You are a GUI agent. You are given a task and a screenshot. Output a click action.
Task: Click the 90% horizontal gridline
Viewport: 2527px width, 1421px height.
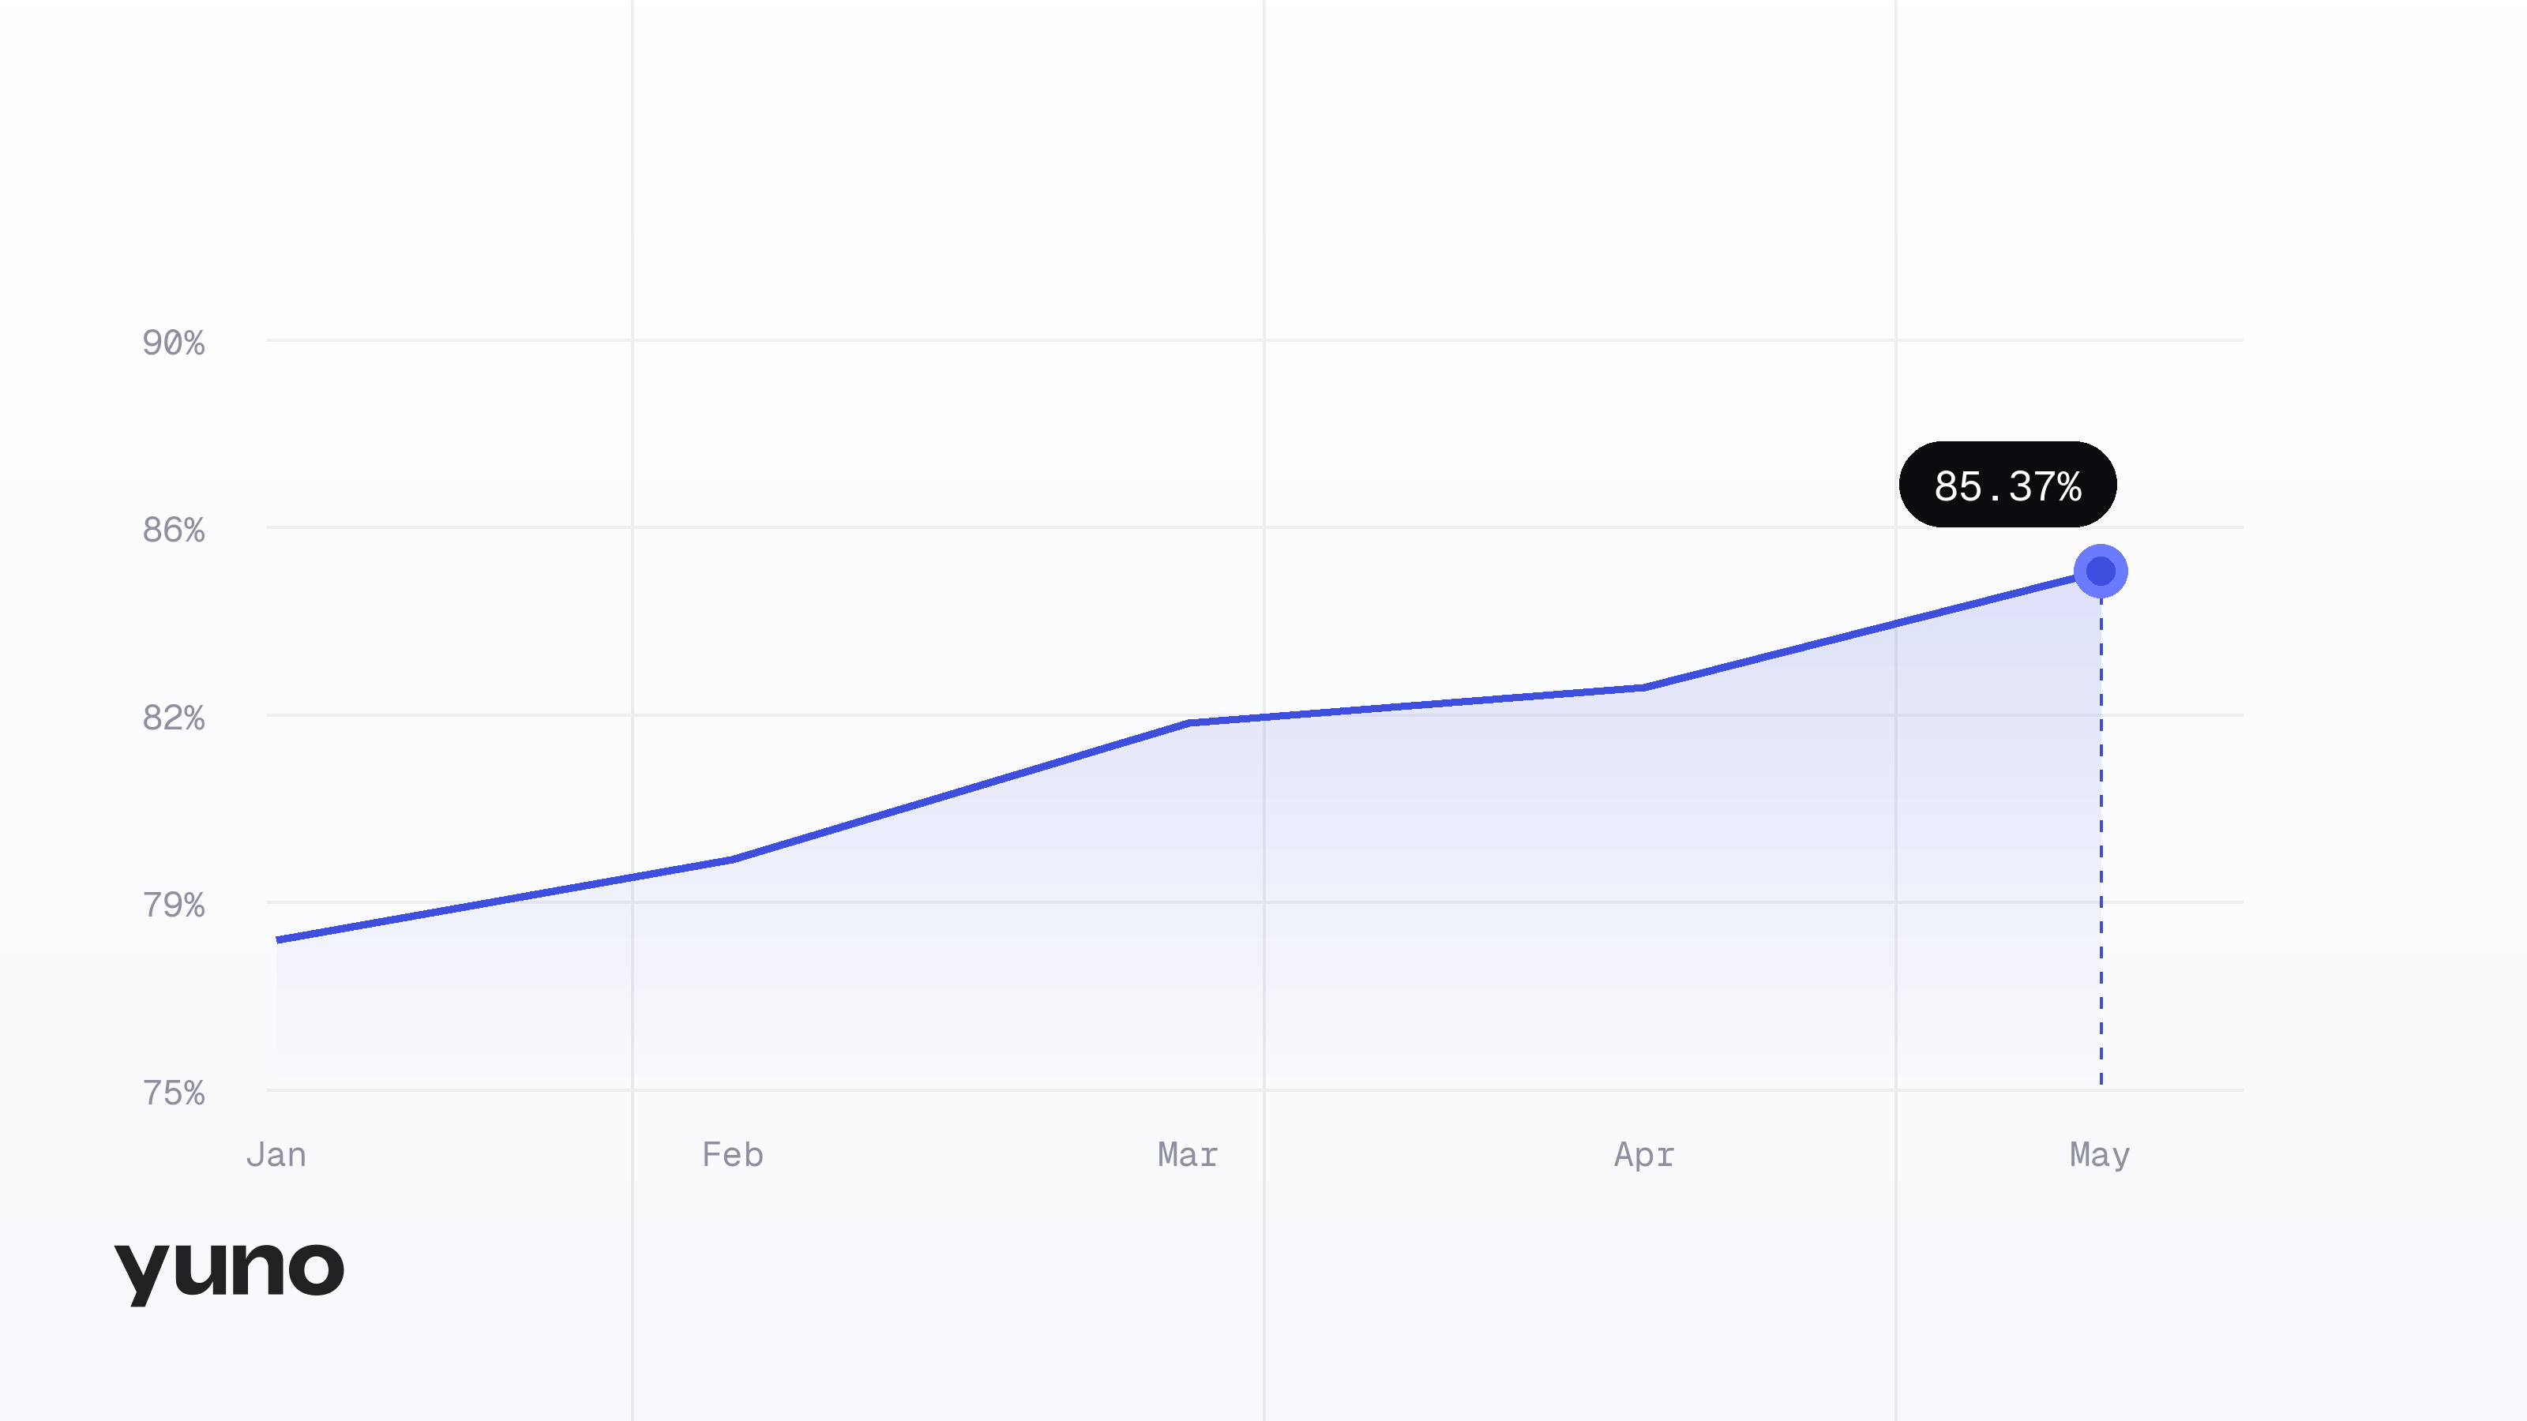click(1255, 340)
